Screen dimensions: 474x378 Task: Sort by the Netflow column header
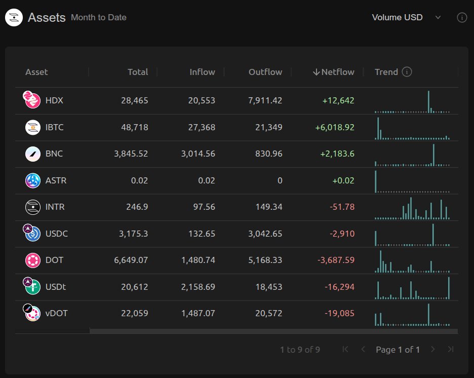tap(334, 72)
